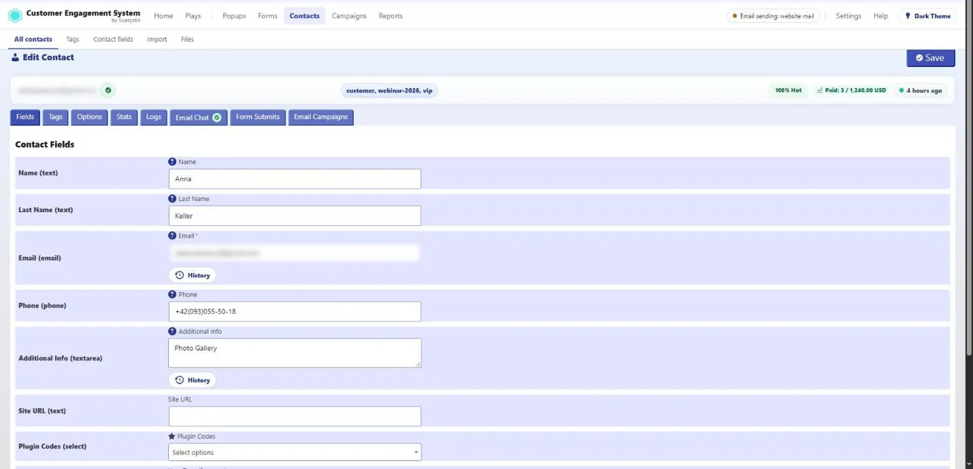Open the Files subtab
The height and width of the screenshot is (469, 973).
[x=187, y=40]
